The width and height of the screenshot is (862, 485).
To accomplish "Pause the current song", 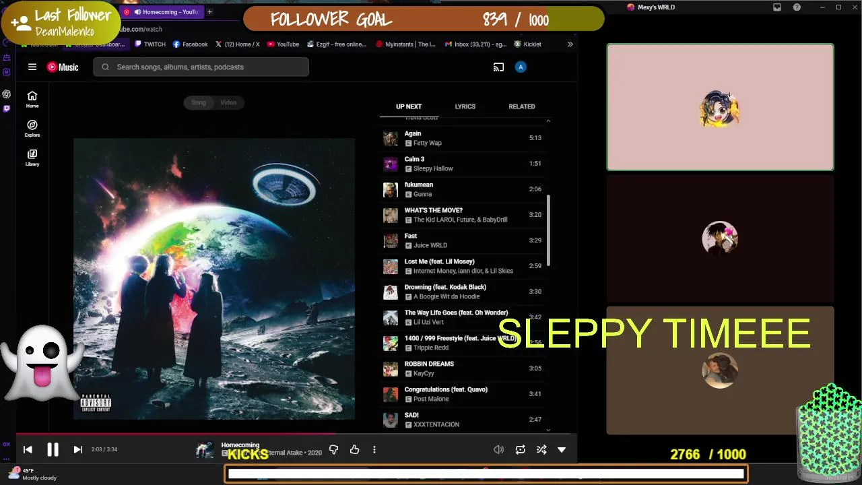I will 53,449.
